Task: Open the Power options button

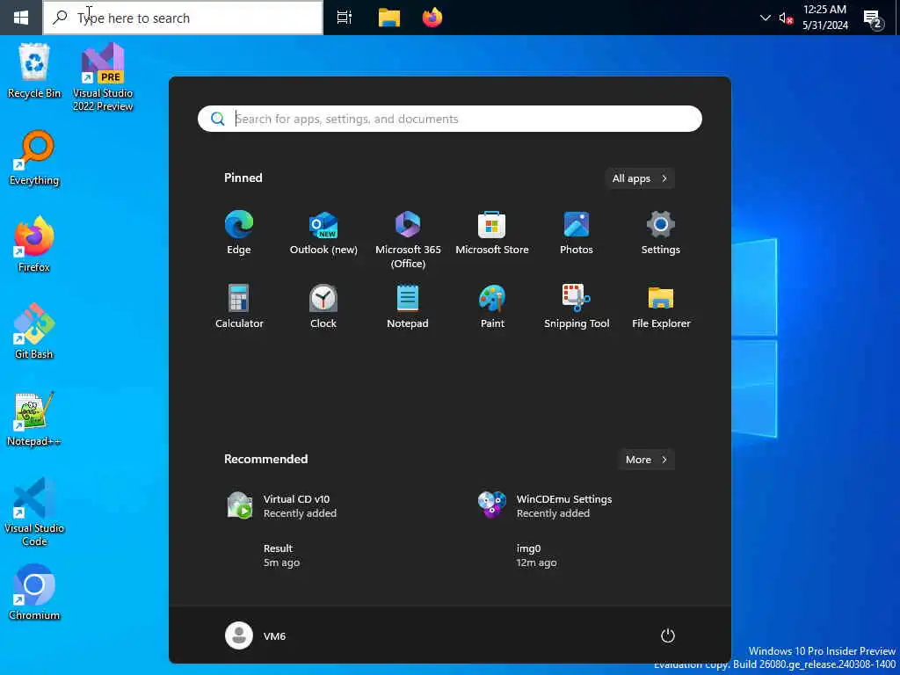Action: (x=667, y=635)
